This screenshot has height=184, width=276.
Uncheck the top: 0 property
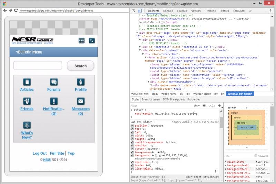pos(132,129)
